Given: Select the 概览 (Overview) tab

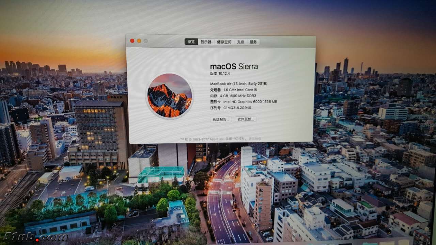Looking at the screenshot, I should tap(191, 42).
